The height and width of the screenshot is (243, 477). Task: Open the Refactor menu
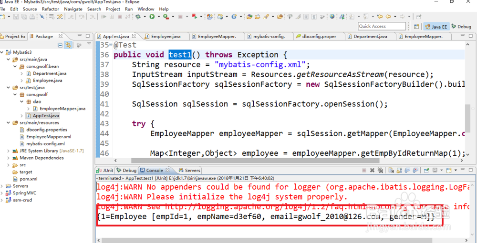(51, 9)
